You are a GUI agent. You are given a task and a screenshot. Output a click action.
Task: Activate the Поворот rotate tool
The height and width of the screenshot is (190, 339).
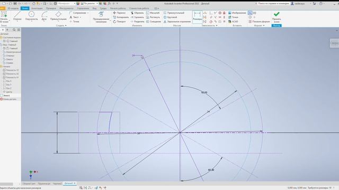tap(119, 22)
